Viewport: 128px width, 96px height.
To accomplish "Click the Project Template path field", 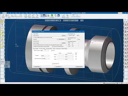I will 50,45.
